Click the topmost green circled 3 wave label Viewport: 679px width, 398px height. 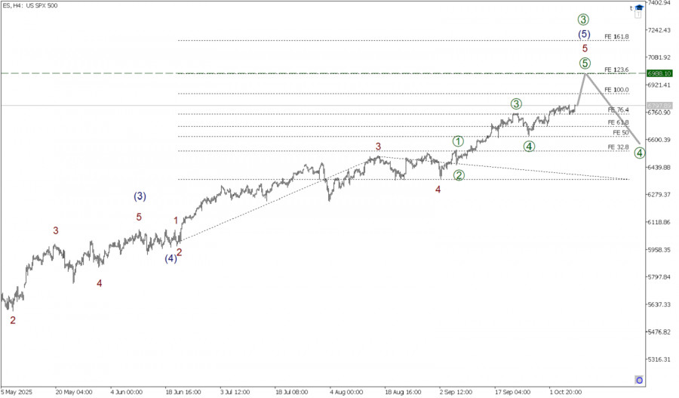pyautogui.click(x=583, y=20)
